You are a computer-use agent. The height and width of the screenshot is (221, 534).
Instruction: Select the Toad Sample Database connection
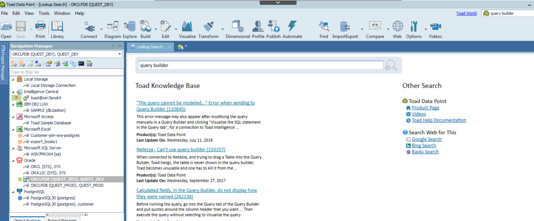50,123
